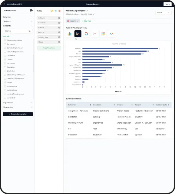Remove the Behavior field

click(x=59, y=18)
